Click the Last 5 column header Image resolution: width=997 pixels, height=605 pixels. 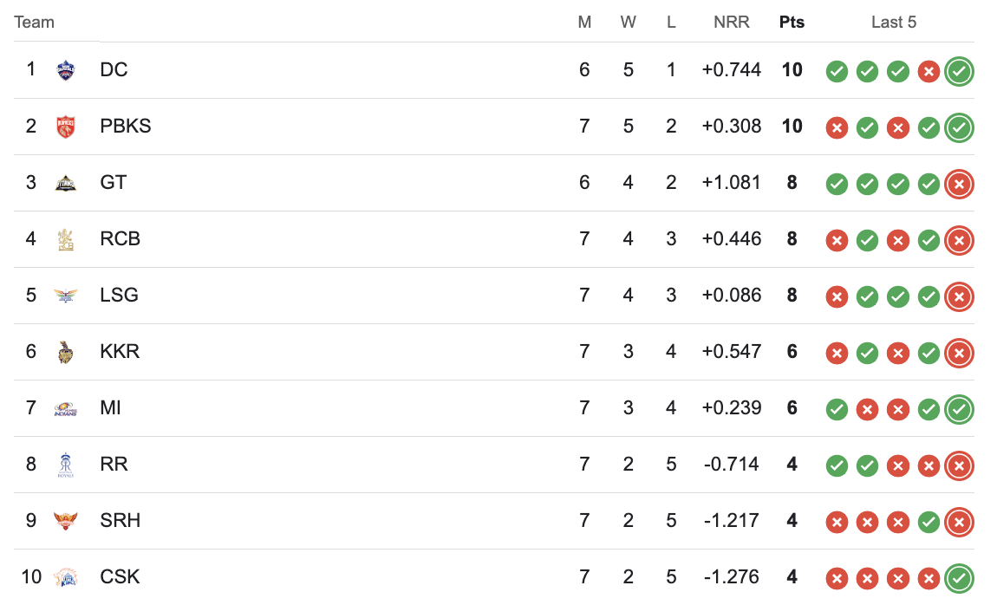(893, 23)
